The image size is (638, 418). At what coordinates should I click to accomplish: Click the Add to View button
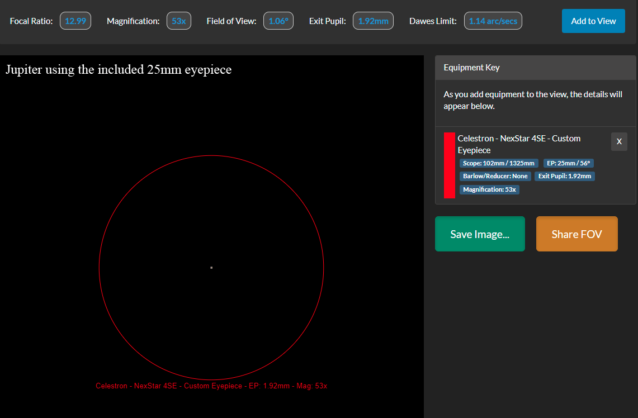click(593, 21)
